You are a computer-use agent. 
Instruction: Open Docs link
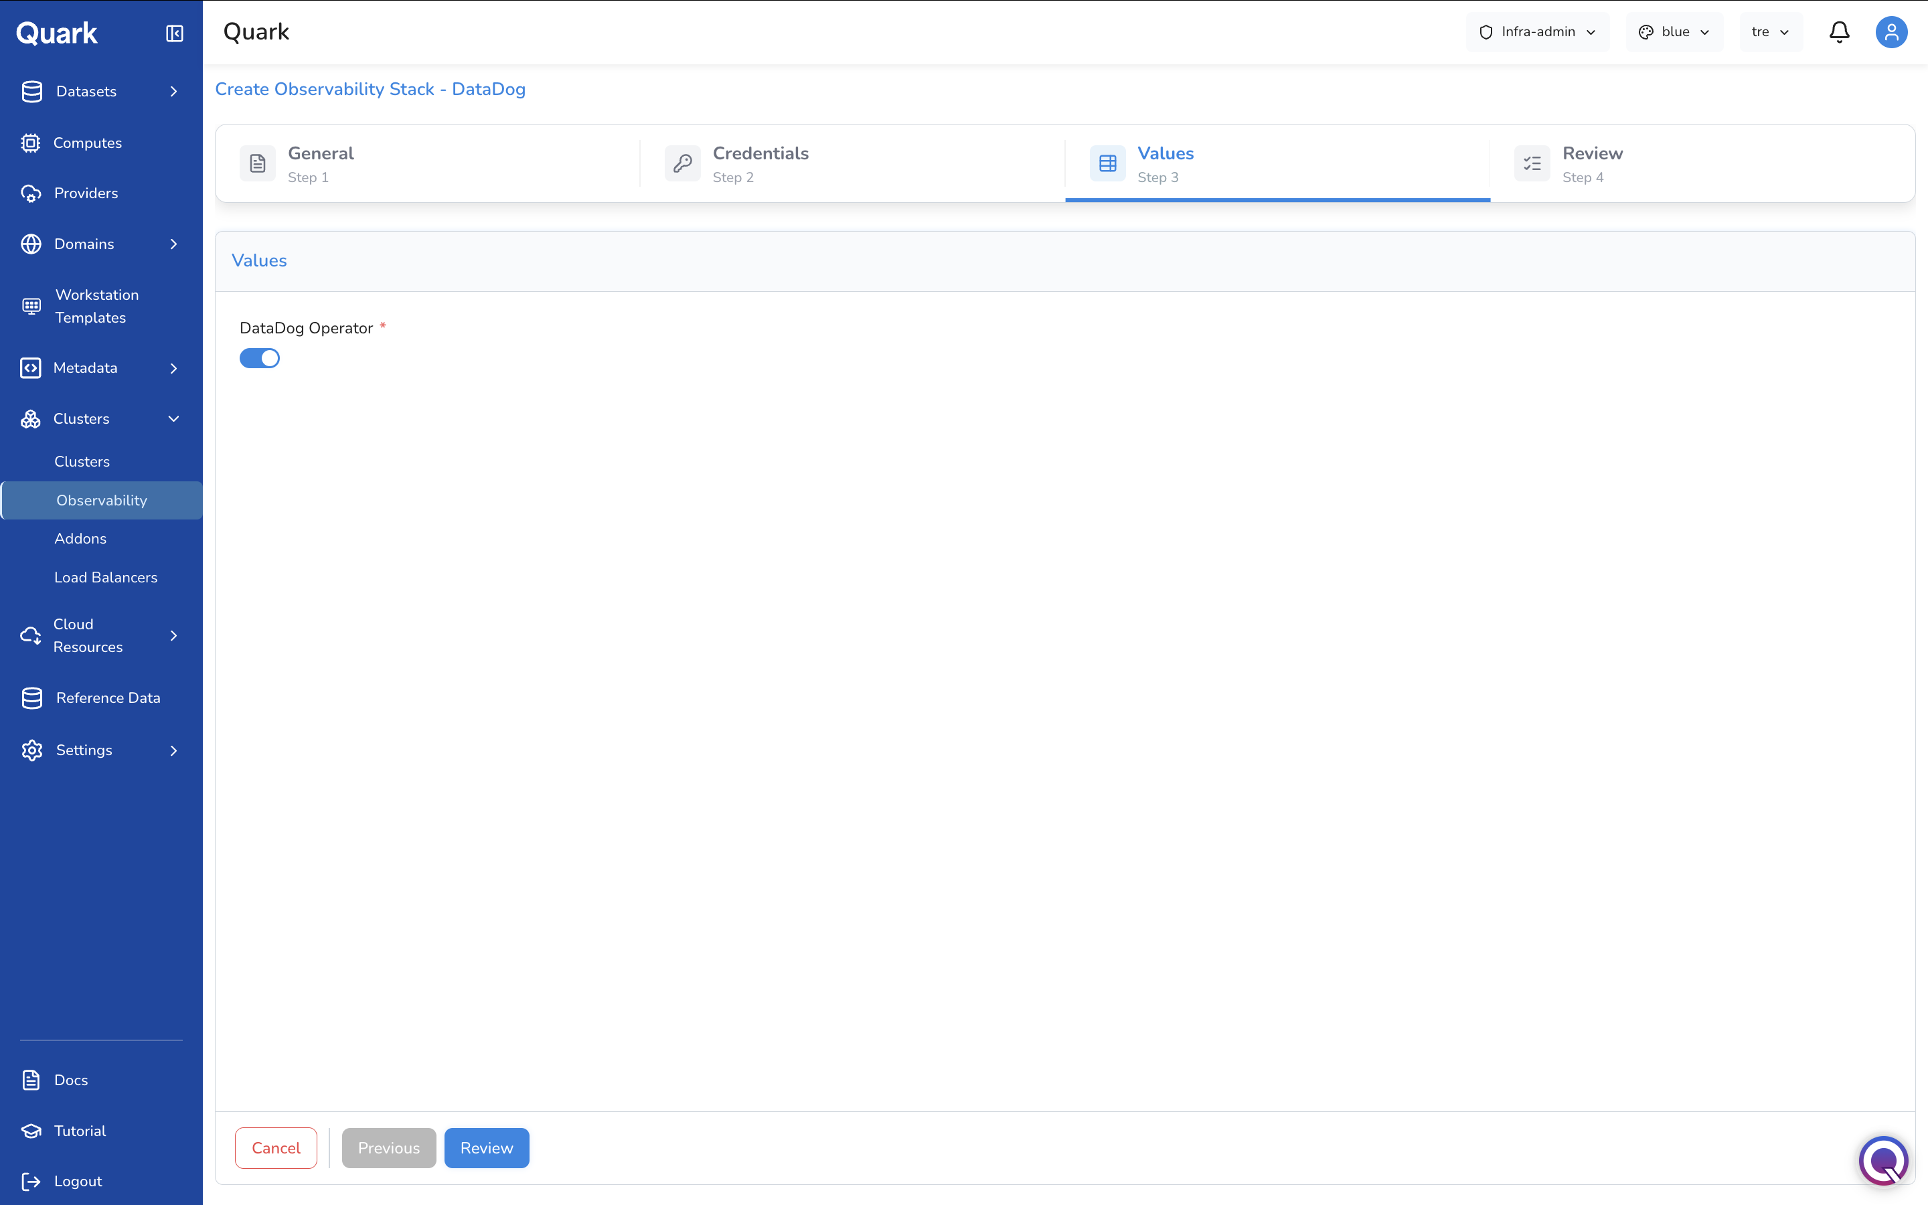[71, 1080]
